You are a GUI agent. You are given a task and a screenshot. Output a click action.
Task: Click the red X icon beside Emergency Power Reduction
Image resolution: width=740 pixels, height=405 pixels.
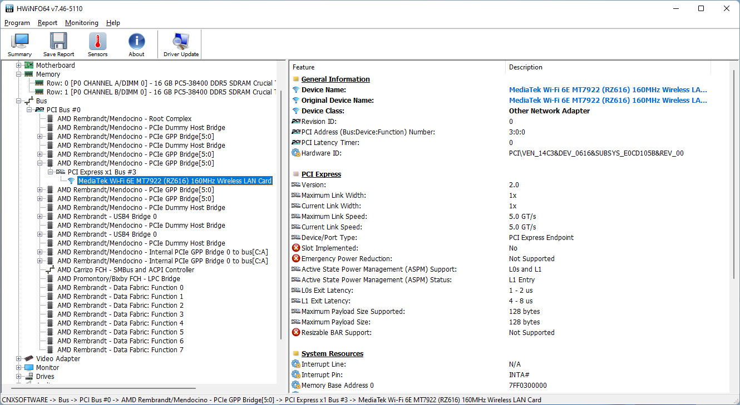(295, 259)
